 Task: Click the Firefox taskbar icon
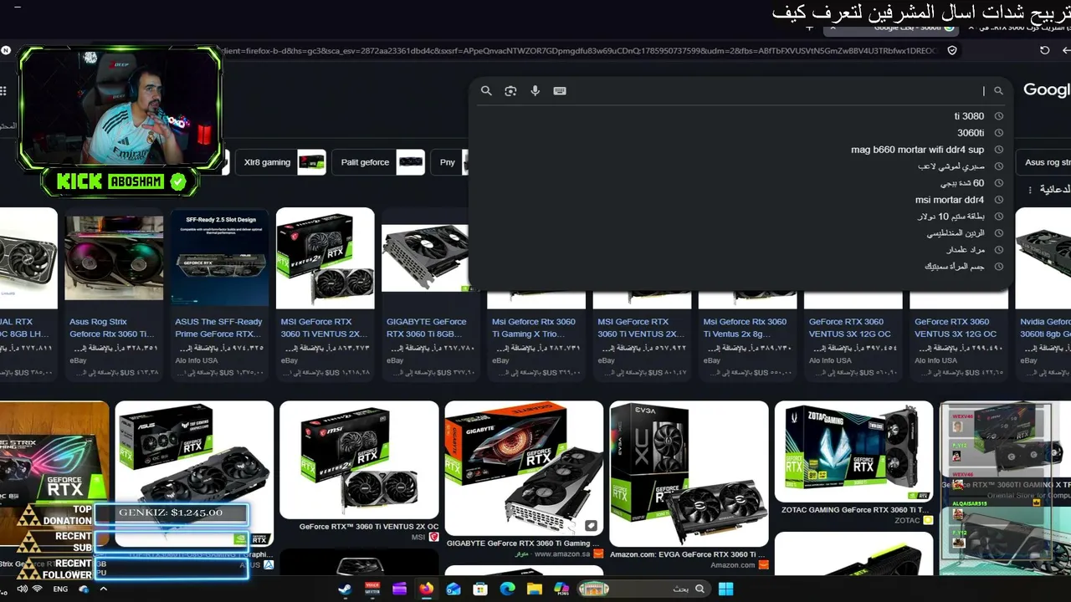[427, 589]
